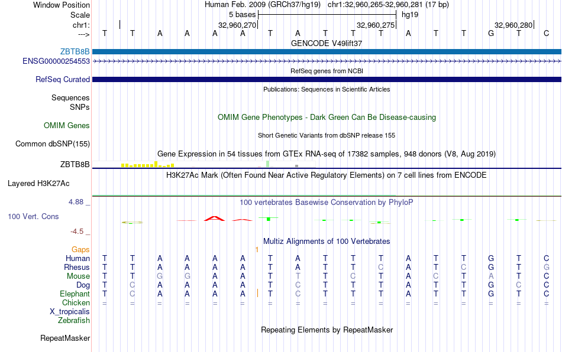The image size is (562, 352).
Task: Click the chr1:32,960,265-32,960,281 (17 bp) position text
Action: [388, 5]
